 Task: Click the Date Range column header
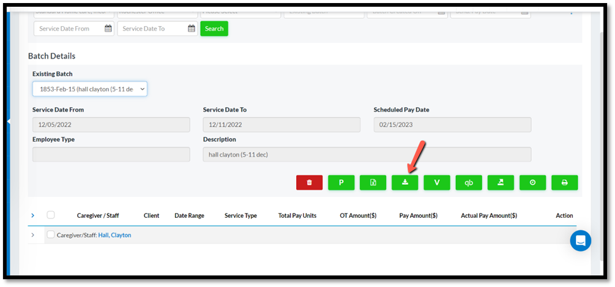coord(190,215)
